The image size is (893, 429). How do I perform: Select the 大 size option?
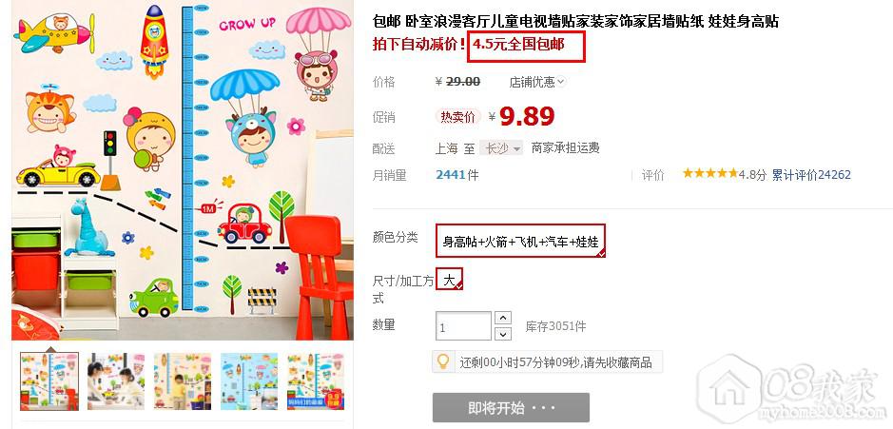449,279
